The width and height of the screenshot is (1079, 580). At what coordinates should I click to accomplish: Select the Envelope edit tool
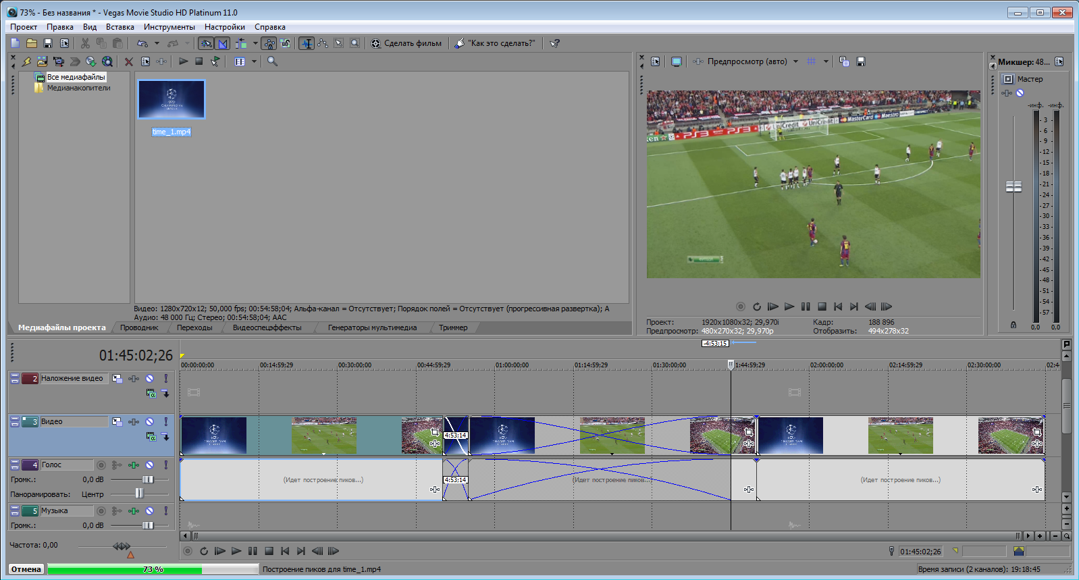(x=323, y=43)
